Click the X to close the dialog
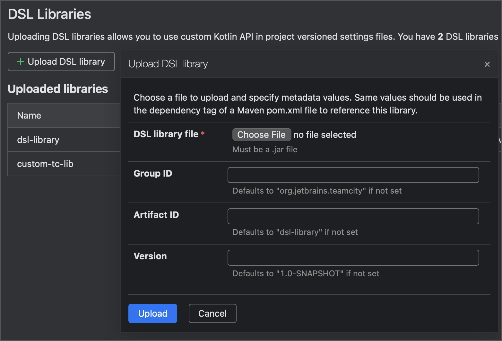The height and width of the screenshot is (341, 502). coord(487,64)
